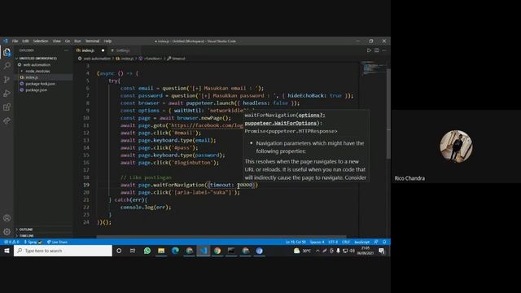The height and width of the screenshot is (293, 521).
Task: Expand the Outline section
Action: (x=26, y=230)
